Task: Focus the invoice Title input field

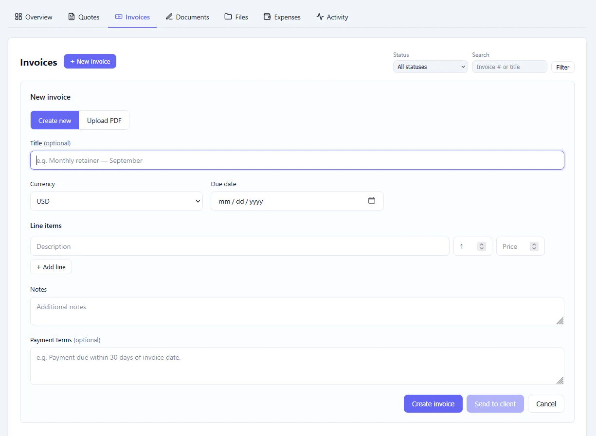Action: coord(297,160)
